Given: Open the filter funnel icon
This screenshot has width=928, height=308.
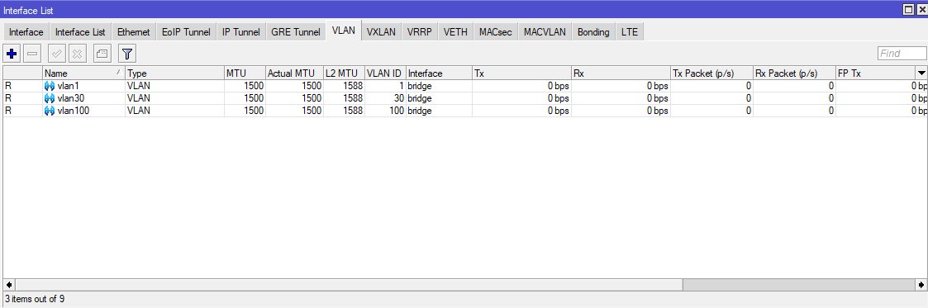Looking at the screenshot, I should click(127, 54).
